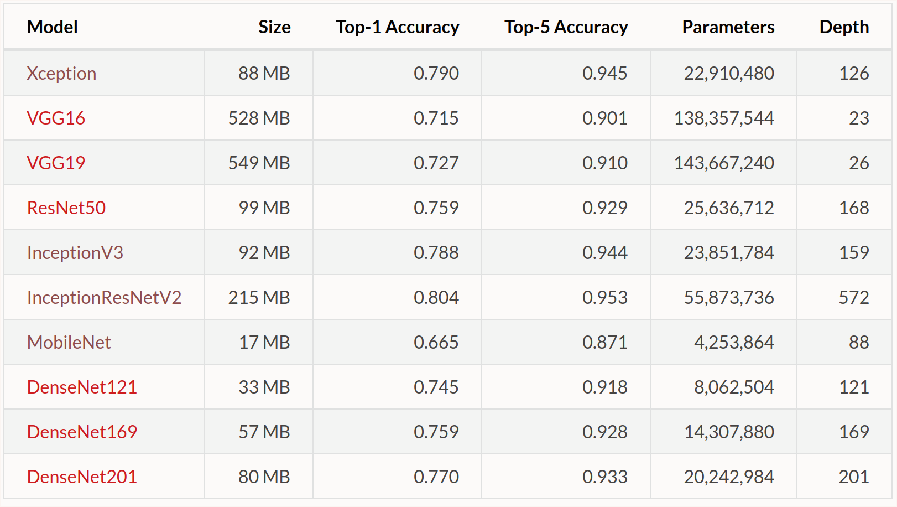Select the 0.804 Top-1 accuracy cell
The width and height of the screenshot is (897, 507).
pos(398,297)
